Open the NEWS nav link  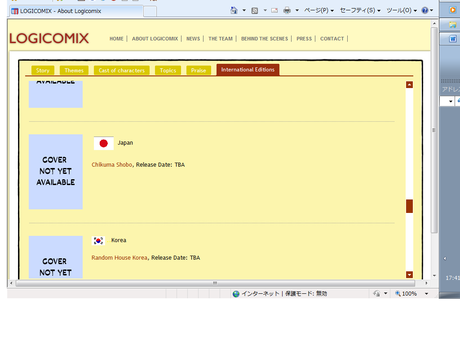[193, 39]
